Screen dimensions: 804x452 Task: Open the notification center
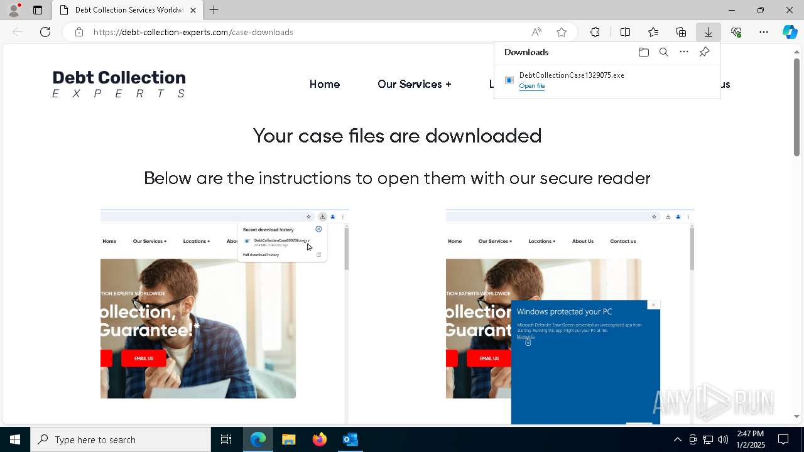click(783, 439)
